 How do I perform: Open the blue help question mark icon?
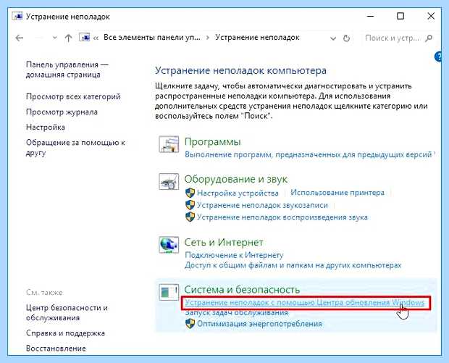coord(438,57)
